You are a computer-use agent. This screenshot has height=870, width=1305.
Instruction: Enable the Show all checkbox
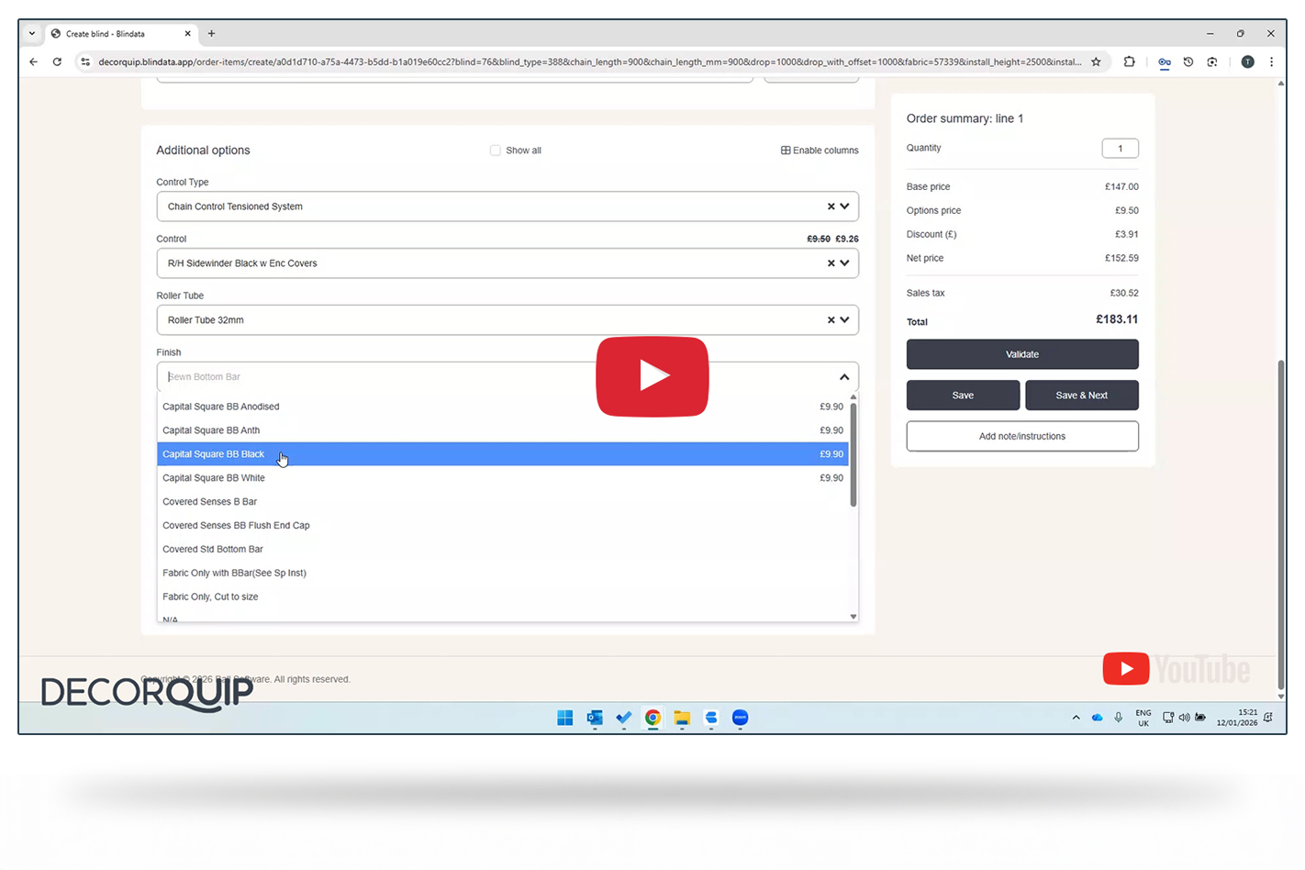click(x=496, y=151)
